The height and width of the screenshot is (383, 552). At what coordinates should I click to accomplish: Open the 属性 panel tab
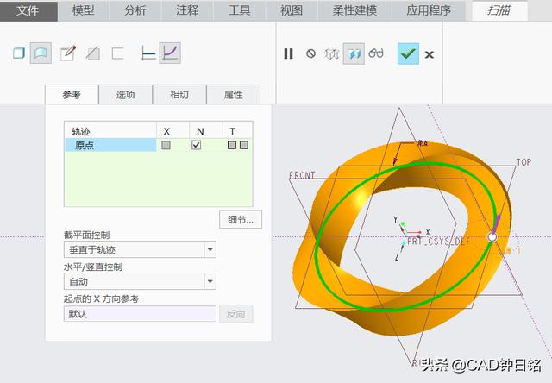pyautogui.click(x=234, y=95)
